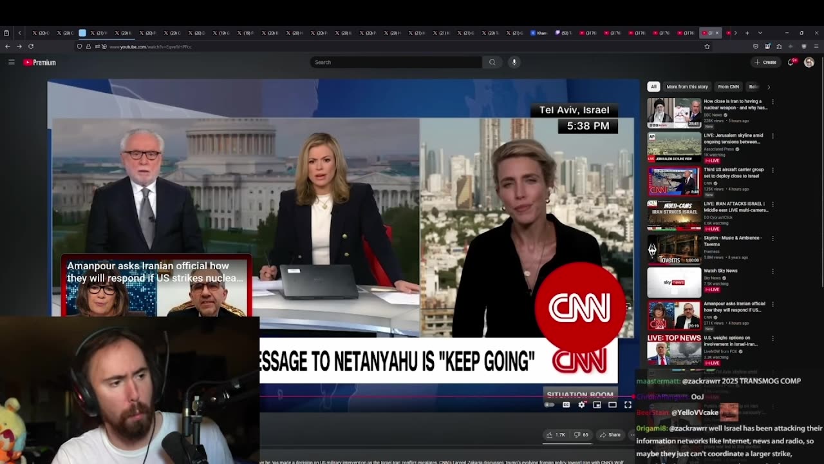
Task: Open three-dot menu for Watch Sky News
Action: [x=772, y=271]
